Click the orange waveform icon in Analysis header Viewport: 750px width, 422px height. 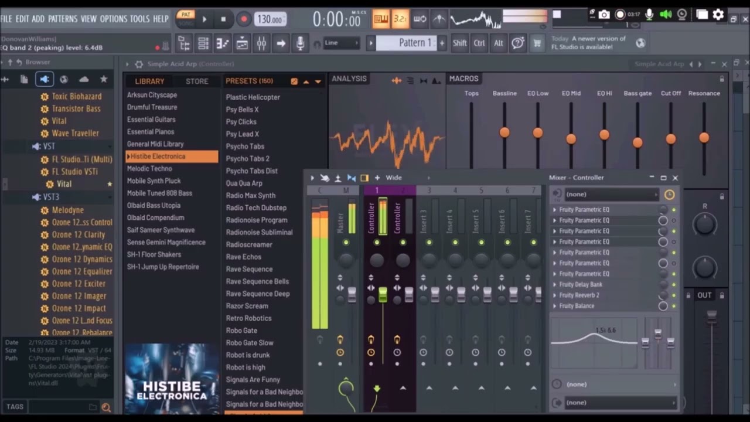397,80
